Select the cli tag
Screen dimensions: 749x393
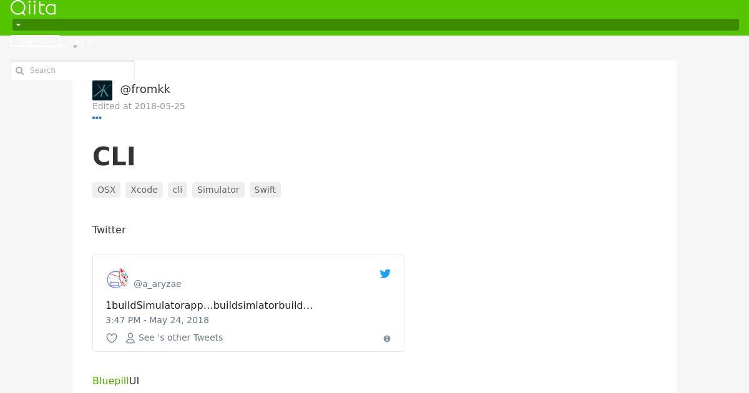pyautogui.click(x=177, y=190)
